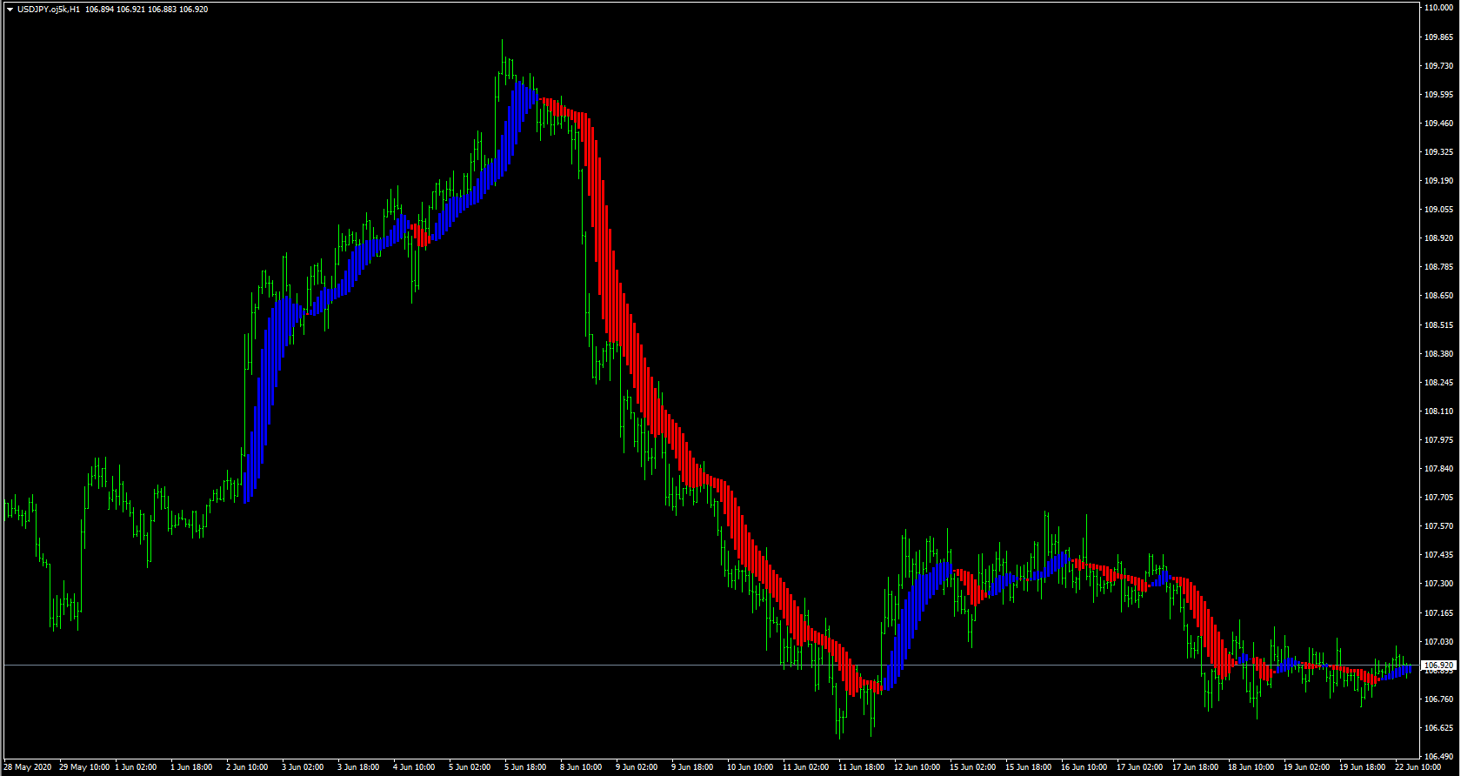Click the 108.245 price scale label

1438,382
